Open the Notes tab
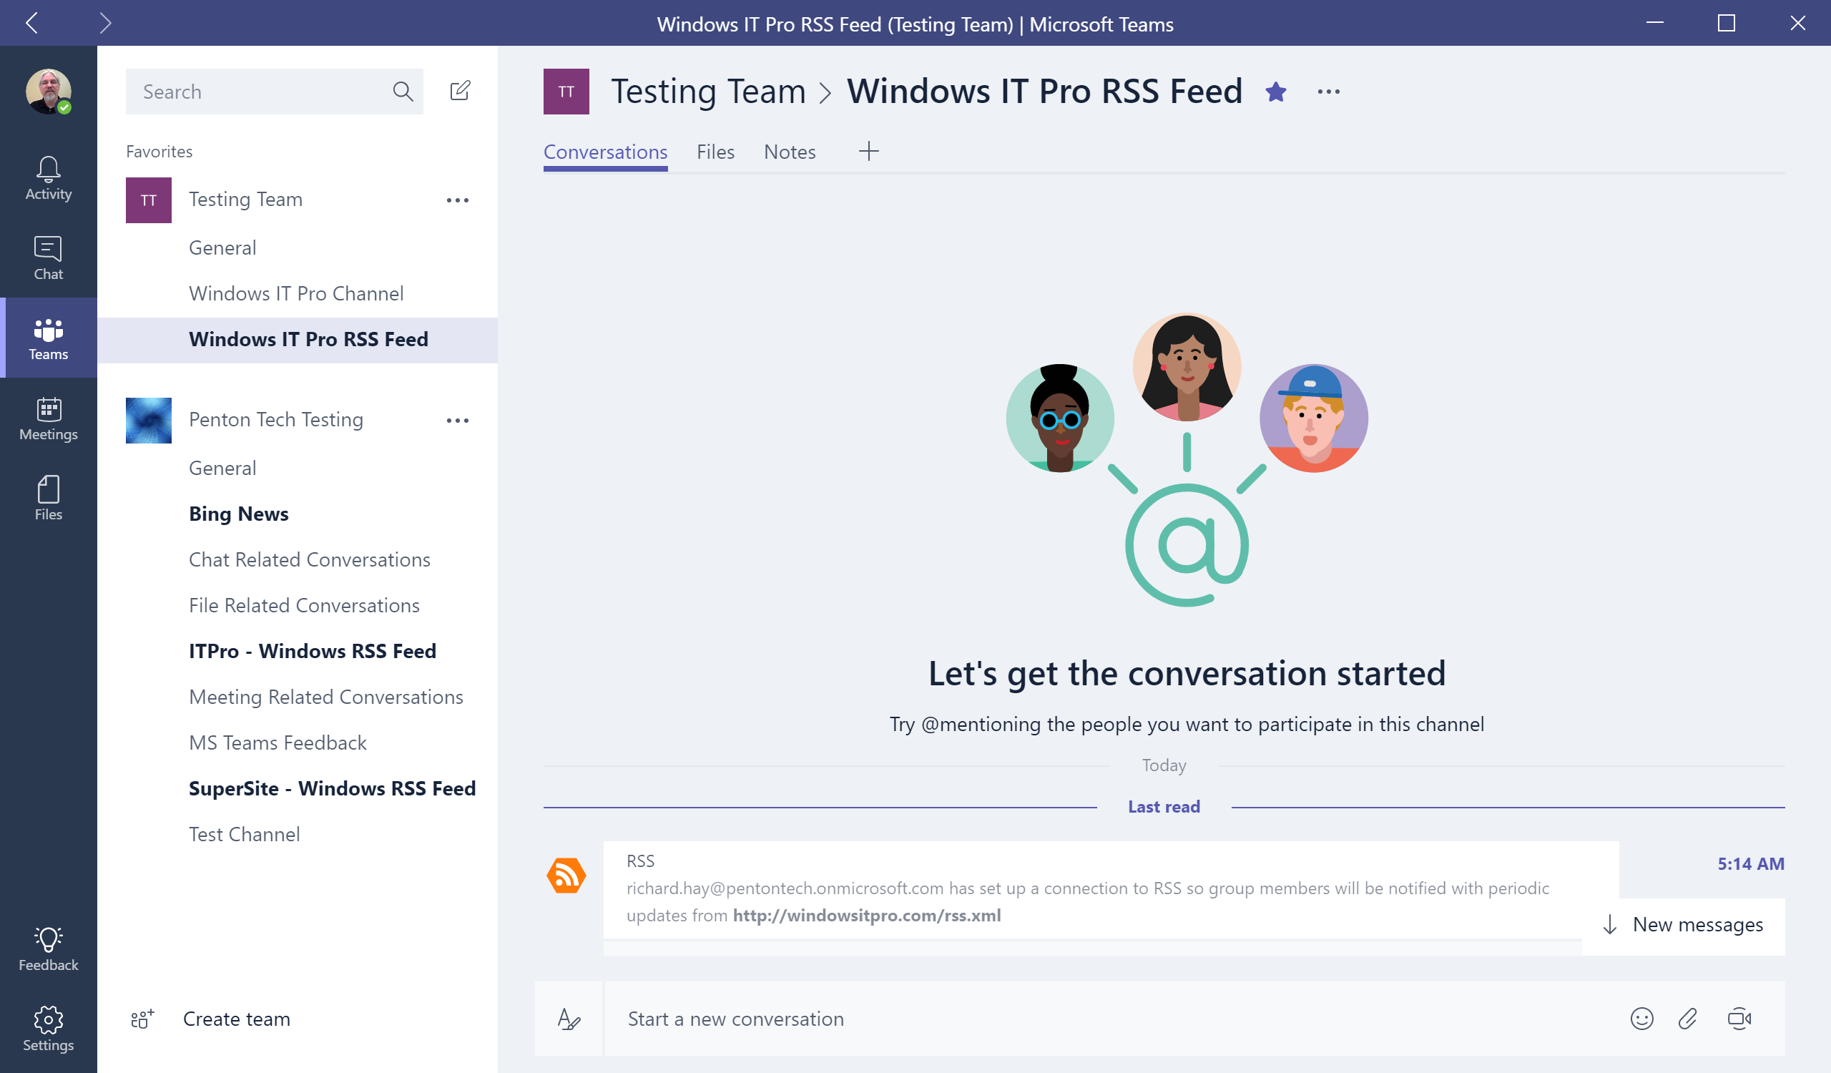Image resolution: width=1831 pixels, height=1073 pixels. pyautogui.click(x=789, y=152)
